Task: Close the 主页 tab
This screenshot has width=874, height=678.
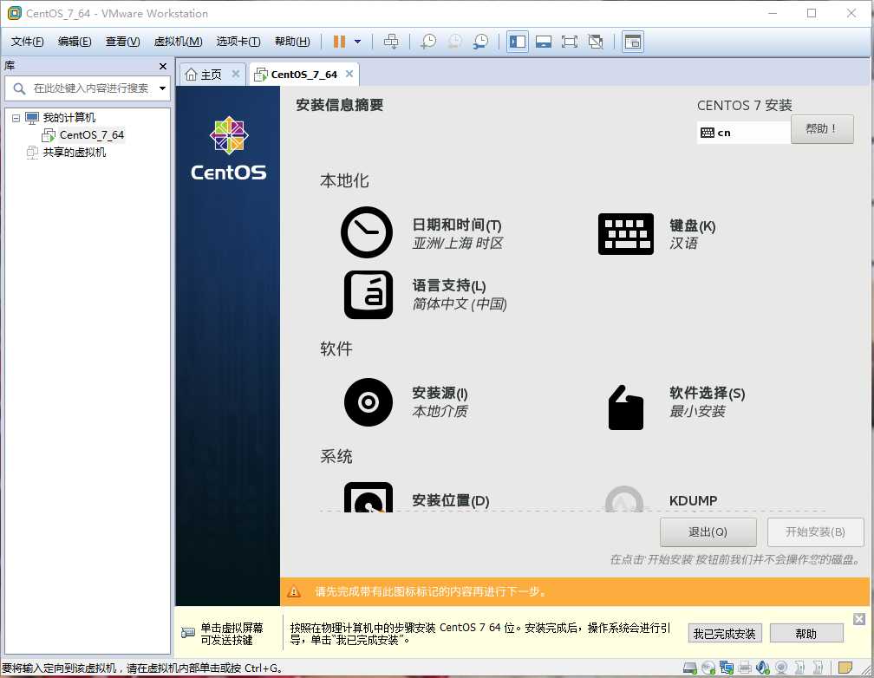Action: pyautogui.click(x=236, y=74)
